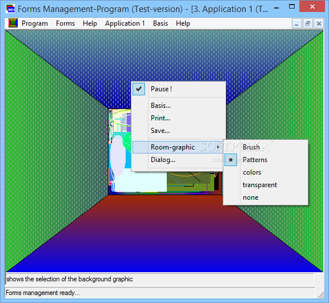The width and height of the screenshot is (329, 303).
Task: Open the Application 1 menu
Action: [125, 23]
